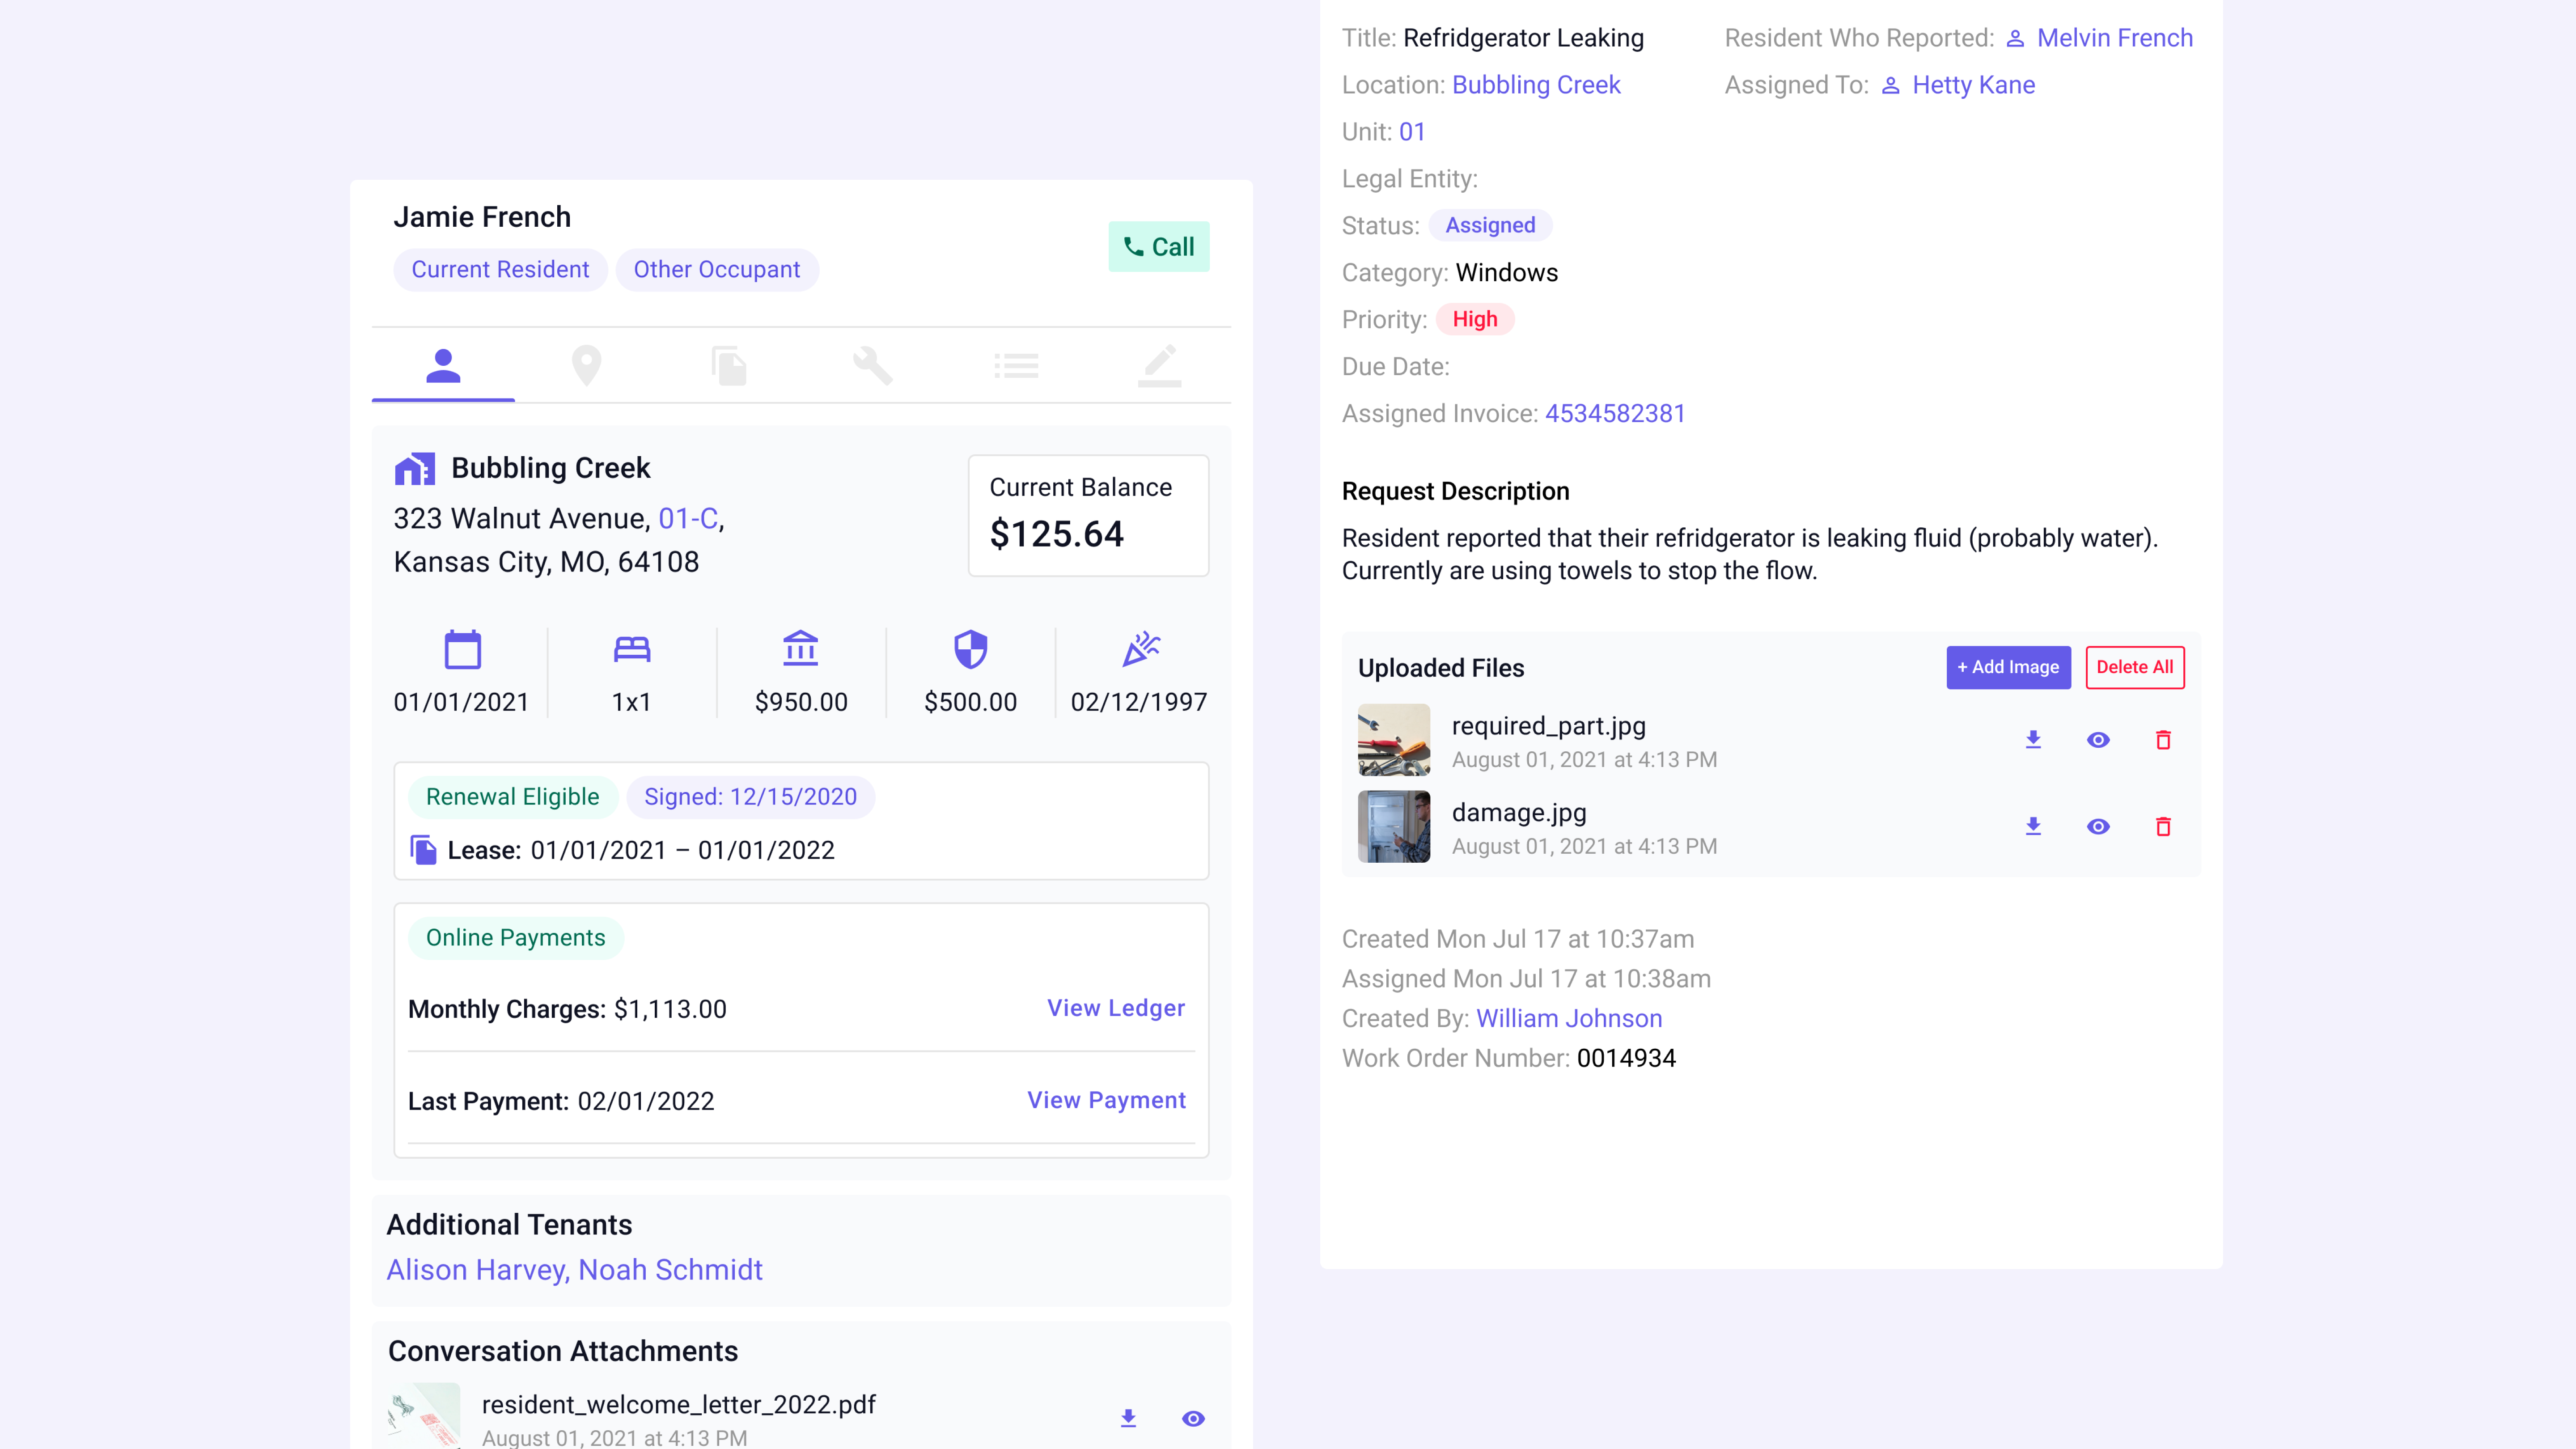The image size is (2576, 1449).
Task: Select Last Payment 02/01/2022 text
Action: [561, 1101]
